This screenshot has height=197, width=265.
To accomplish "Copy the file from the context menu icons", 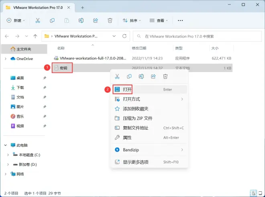I will (129, 76).
